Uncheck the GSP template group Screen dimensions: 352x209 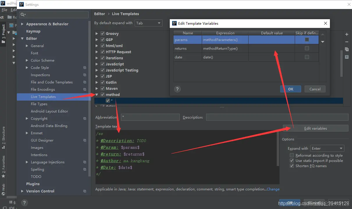[x=102, y=40]
